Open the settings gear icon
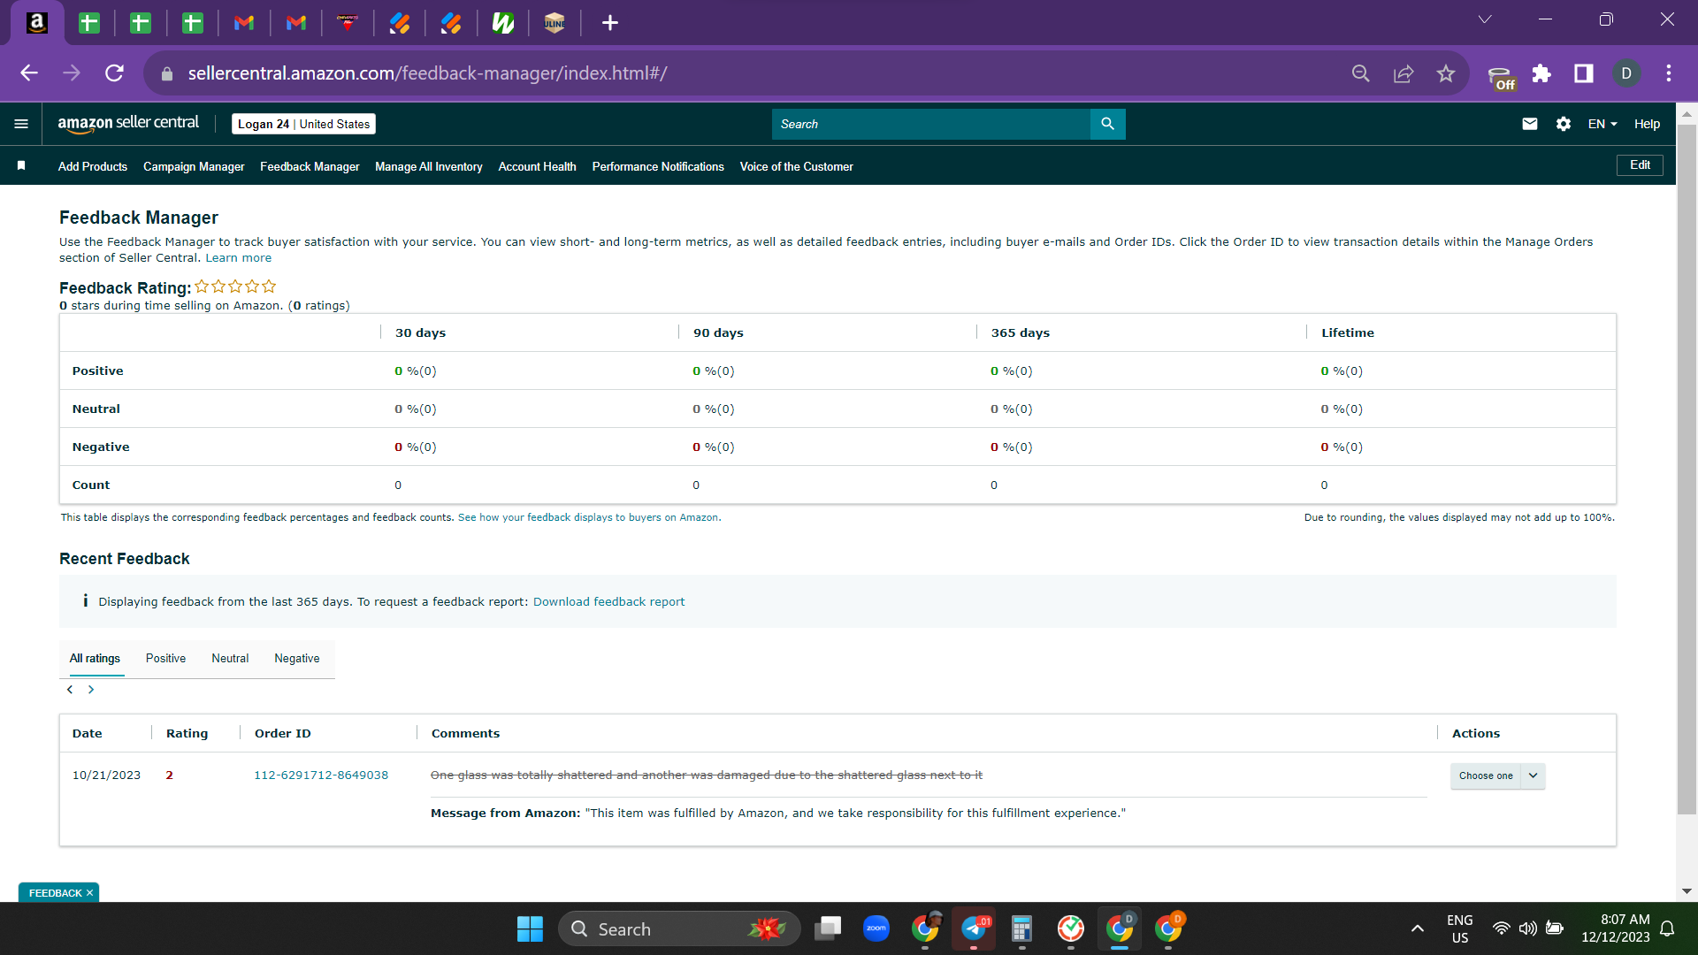This screenshot has height=955, width=1698. pyautogui.click(x=1564, y=124)
